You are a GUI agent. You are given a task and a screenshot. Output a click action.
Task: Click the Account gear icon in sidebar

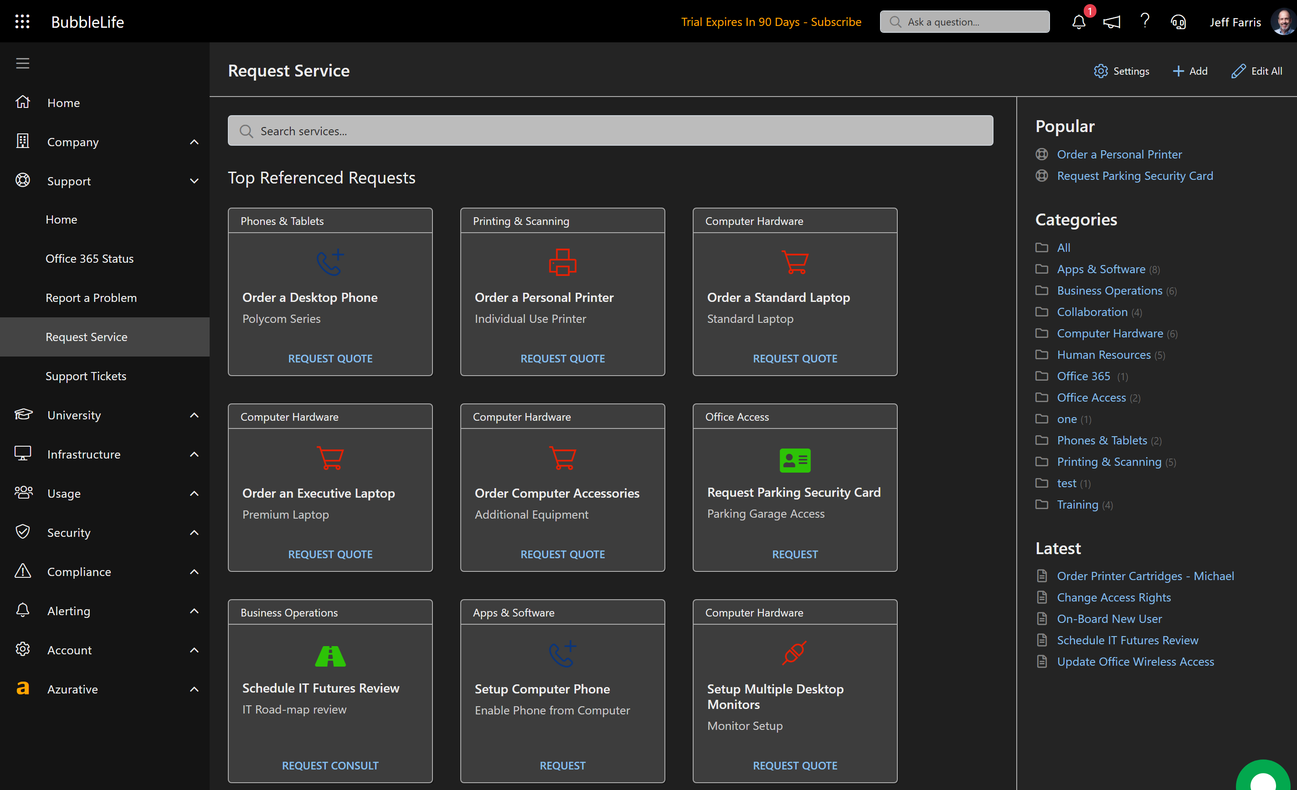click(x=23, y=649)
